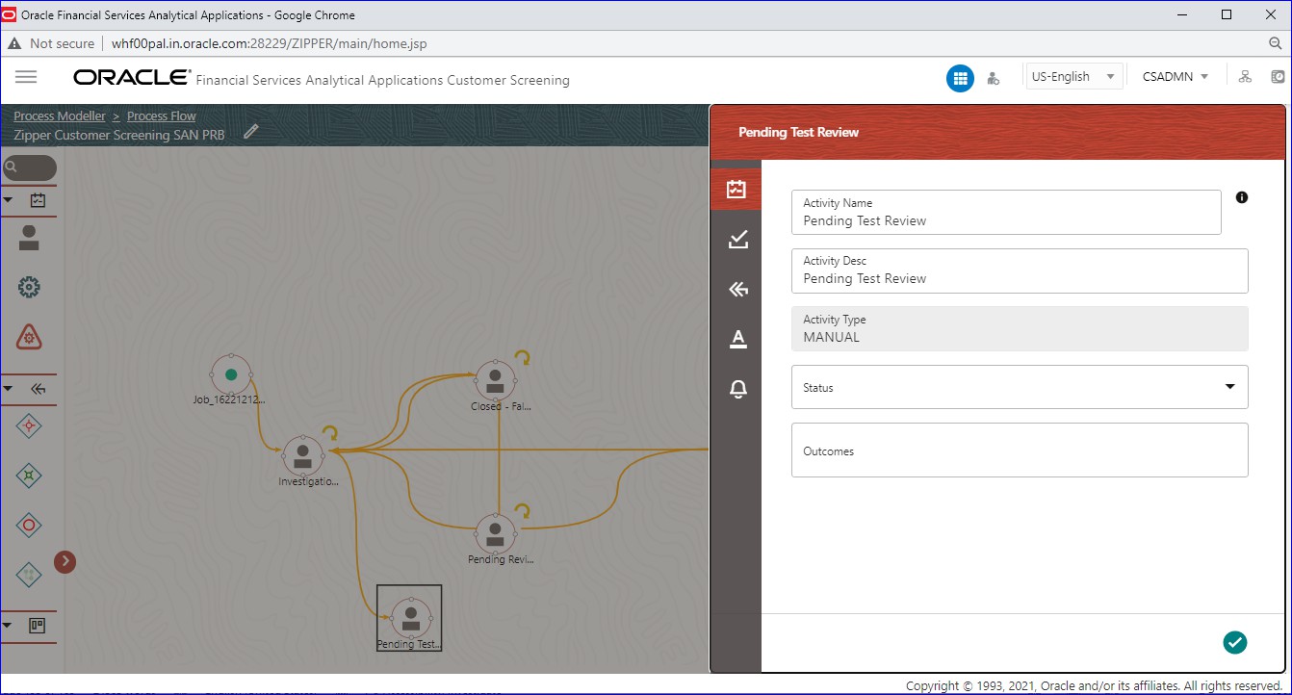The height and width of the screenshot is (695, 1292).
Task: Select the Pending Test... activity node
Action: (x=411, y=617)
